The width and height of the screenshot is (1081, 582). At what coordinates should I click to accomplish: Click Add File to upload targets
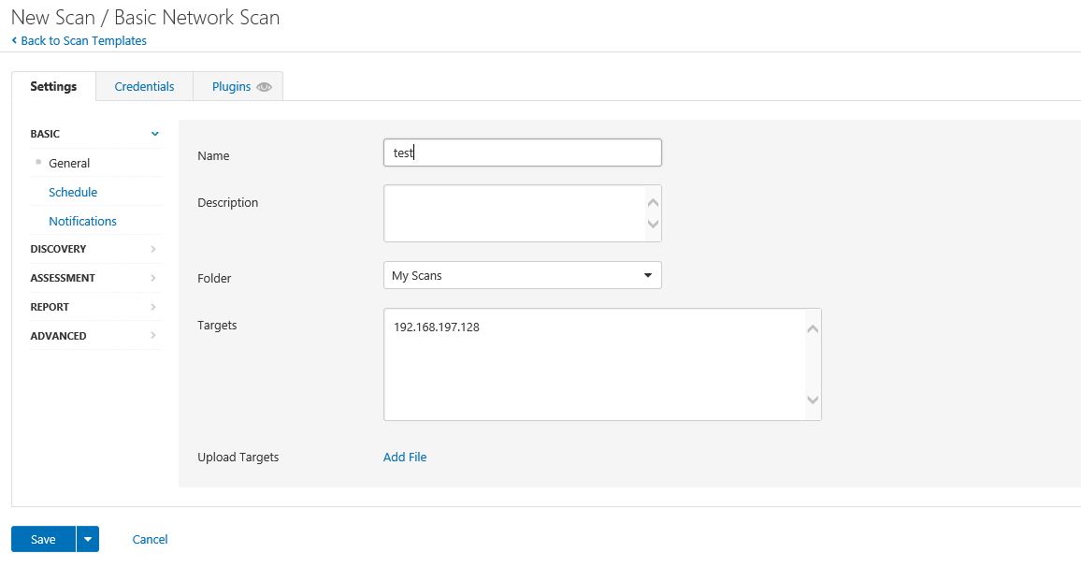click(405, 457)
